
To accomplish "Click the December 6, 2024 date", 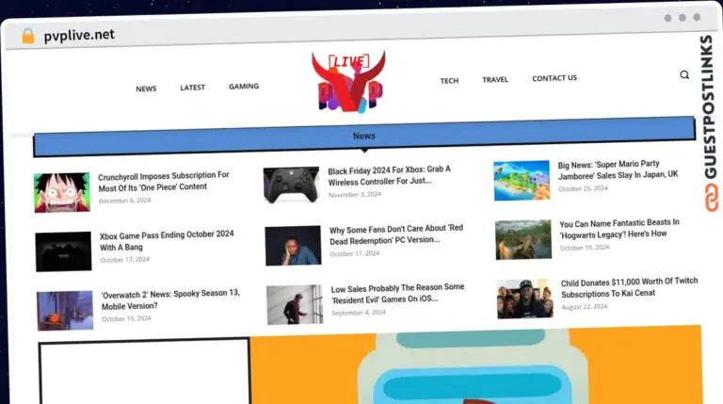I will [124, 201].
